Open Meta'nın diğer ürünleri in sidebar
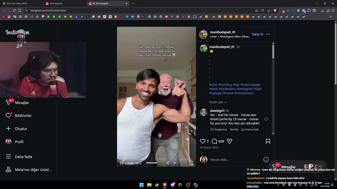 [x=28, y=170]
